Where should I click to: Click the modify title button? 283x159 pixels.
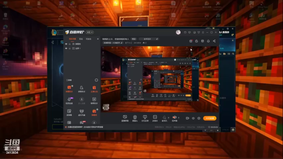click(134, 39)
